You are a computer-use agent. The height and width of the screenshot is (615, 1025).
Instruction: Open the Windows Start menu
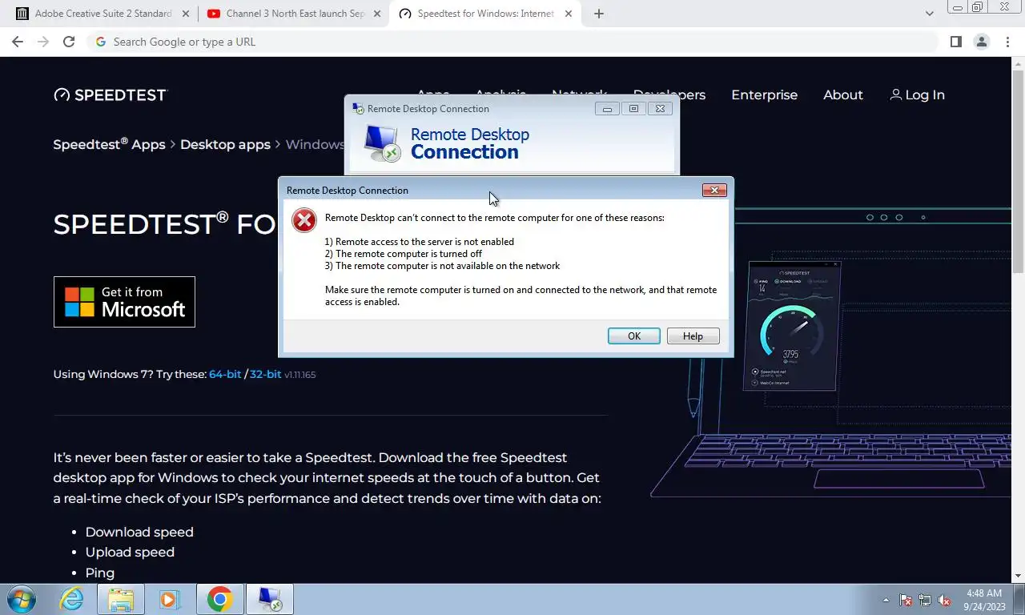(x=22, y=599)
